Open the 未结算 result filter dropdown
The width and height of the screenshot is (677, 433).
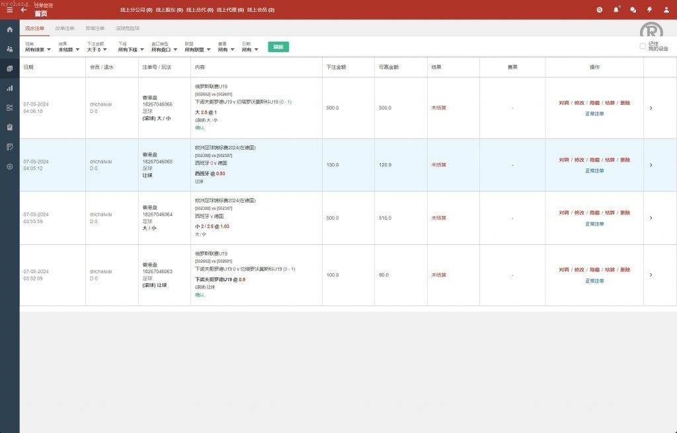point(68,50)
